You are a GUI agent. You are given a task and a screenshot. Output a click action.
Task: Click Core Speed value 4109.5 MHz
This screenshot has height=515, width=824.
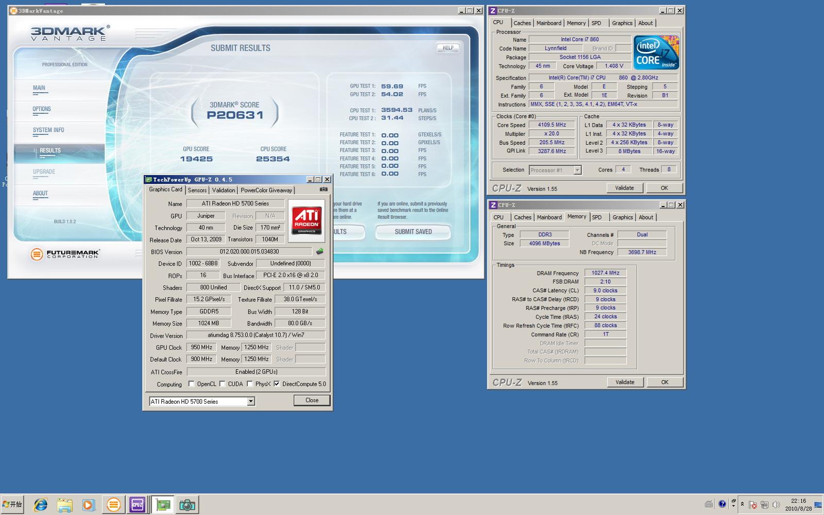(552, 125)
